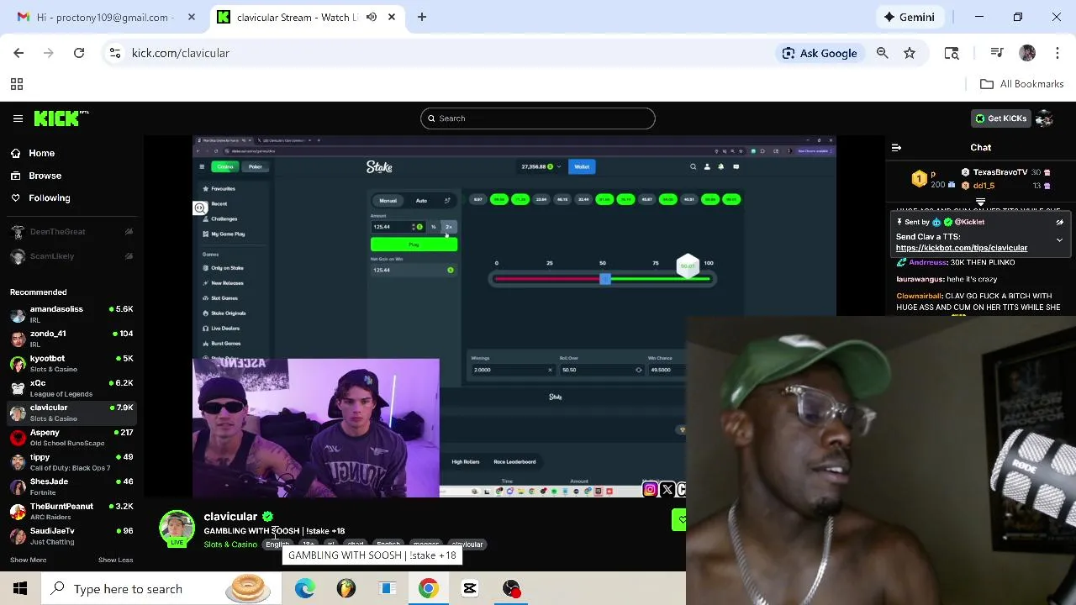Open the Windows Start menu
1076x605 pixels.
pyautogui.click(x=20, y=589)
